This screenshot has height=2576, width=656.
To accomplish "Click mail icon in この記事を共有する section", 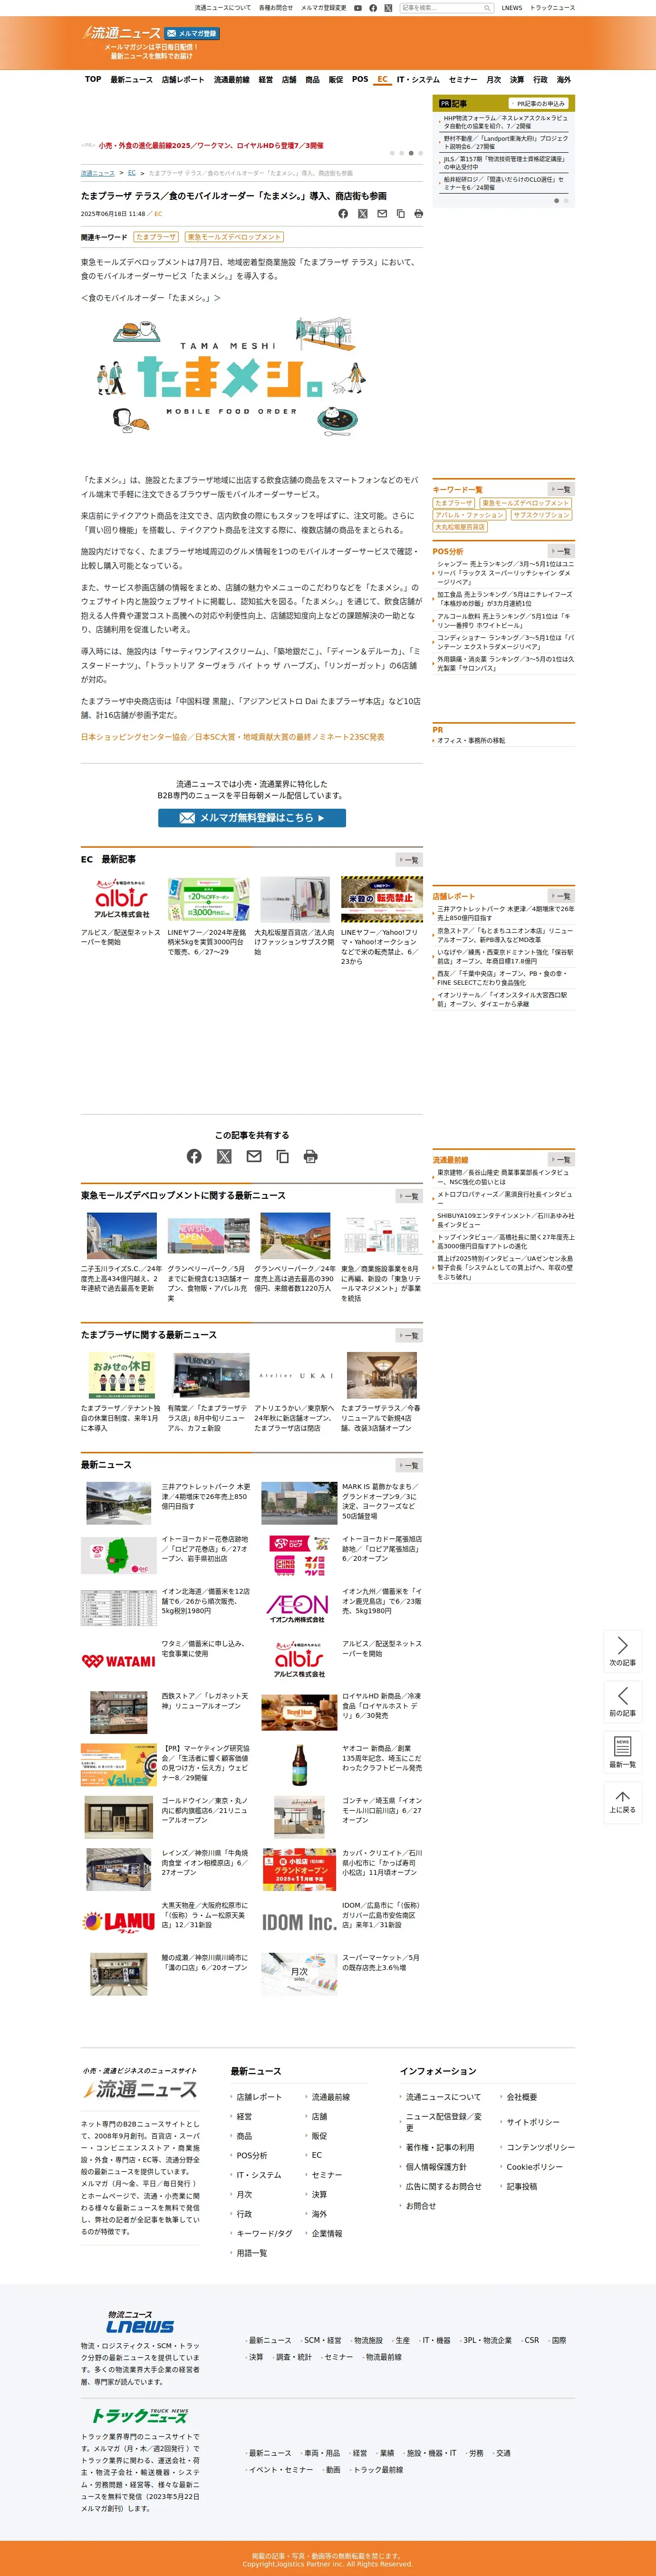I will tap(254, 1156).
